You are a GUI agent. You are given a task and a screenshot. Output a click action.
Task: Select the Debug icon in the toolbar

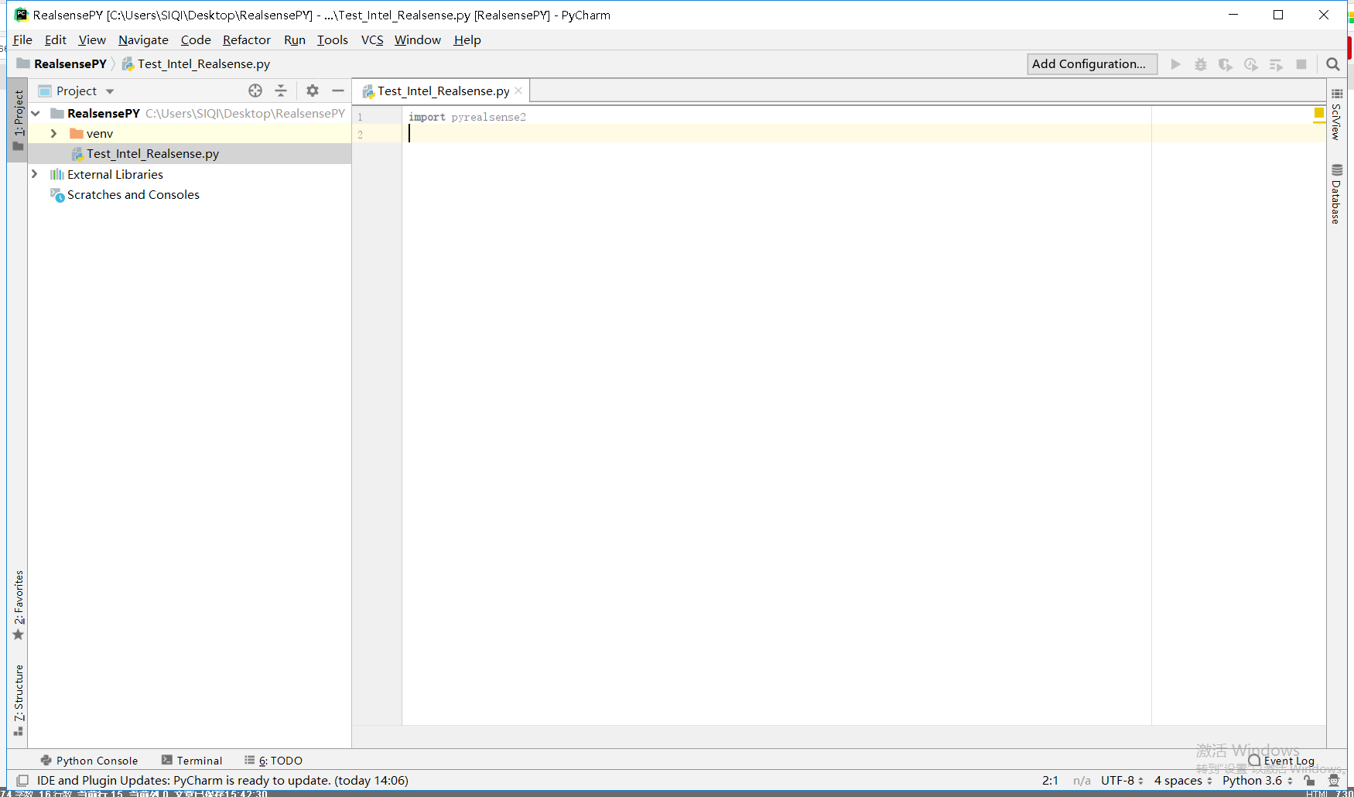(1200, 64)
